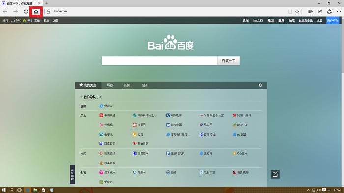This screenshot has width=344, height=193.
Task: Go forward to next page
Action: 15,12
